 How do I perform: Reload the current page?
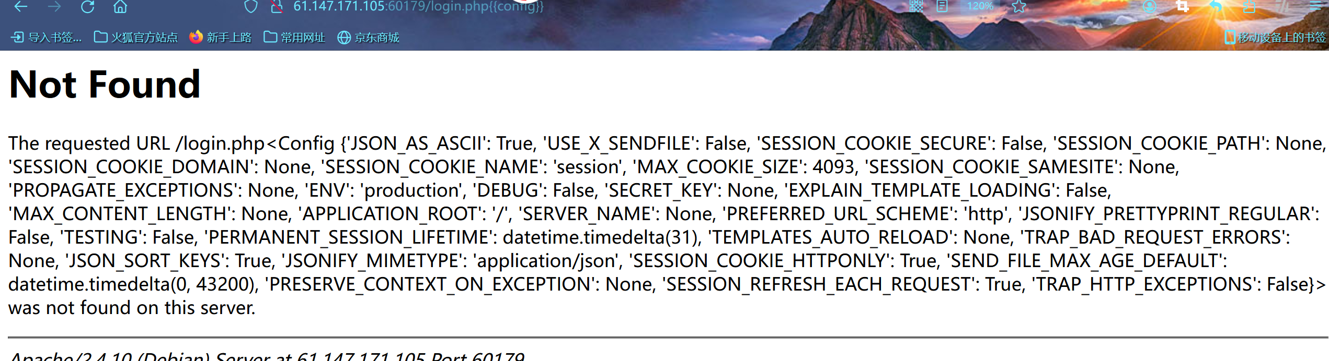[x=87, y=6]
